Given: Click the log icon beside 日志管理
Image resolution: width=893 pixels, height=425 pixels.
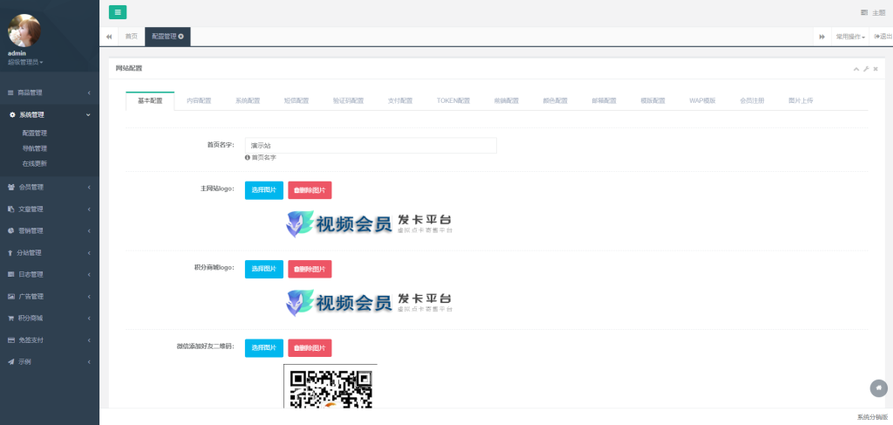Looking at the screenshot, I should point(10,275).
